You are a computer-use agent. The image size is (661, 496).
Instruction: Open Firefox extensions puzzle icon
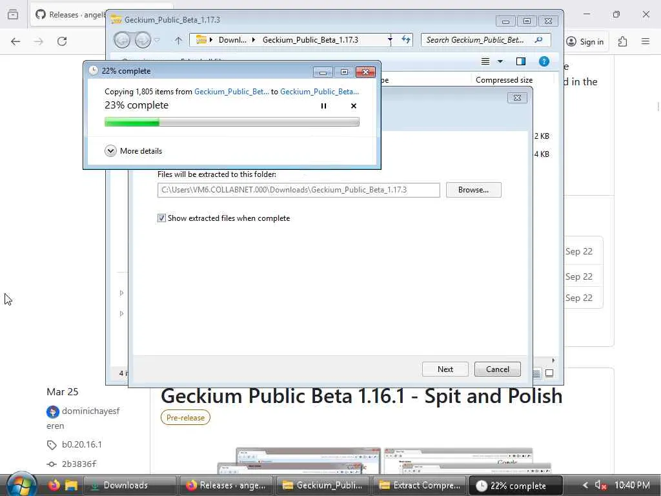click(x=622, y=41)
